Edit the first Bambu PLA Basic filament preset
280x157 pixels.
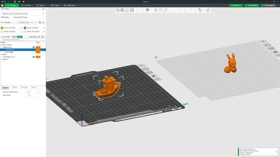[21, 28]
